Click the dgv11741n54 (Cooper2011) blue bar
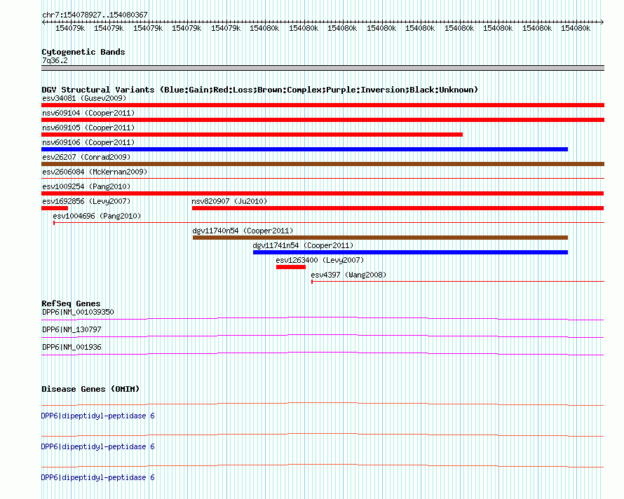The image size is (624, 499). tap(410, 252)
